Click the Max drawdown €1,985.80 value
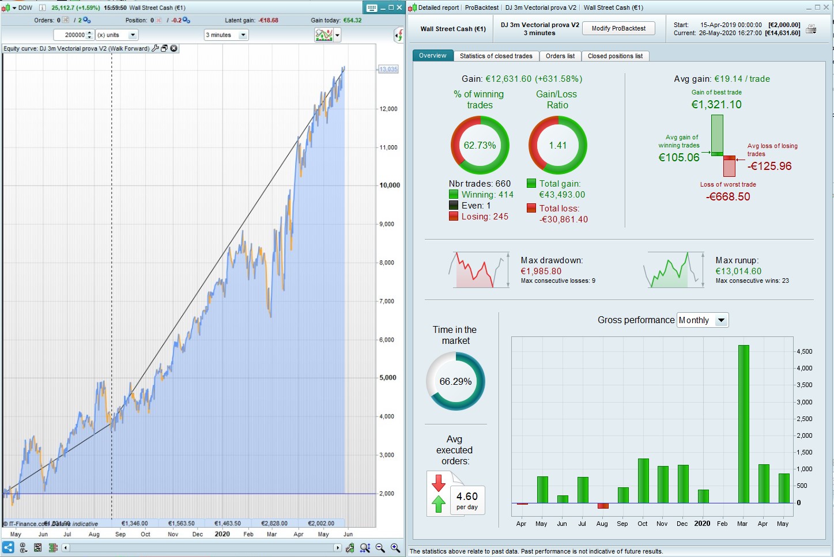 tap(541, 271)
